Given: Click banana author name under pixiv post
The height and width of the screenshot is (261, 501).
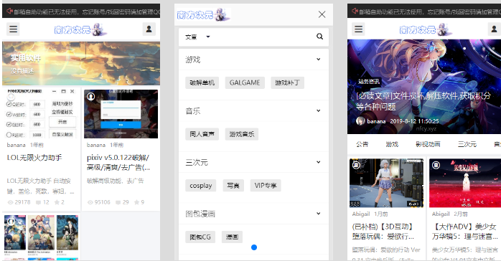Looking at the screenshot, I should (x=96, y=145).
